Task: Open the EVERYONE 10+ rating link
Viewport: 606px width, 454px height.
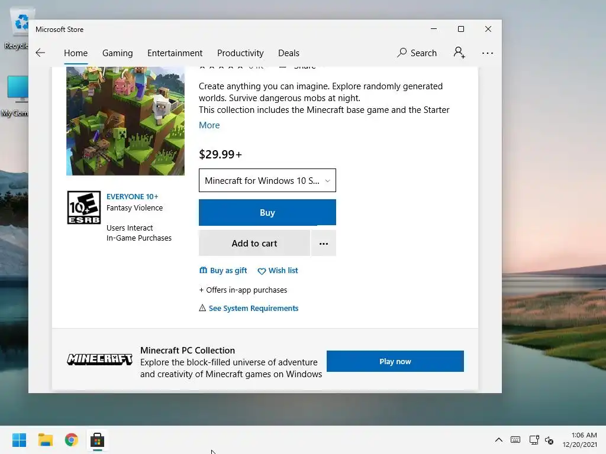Action: click(132, 196)
